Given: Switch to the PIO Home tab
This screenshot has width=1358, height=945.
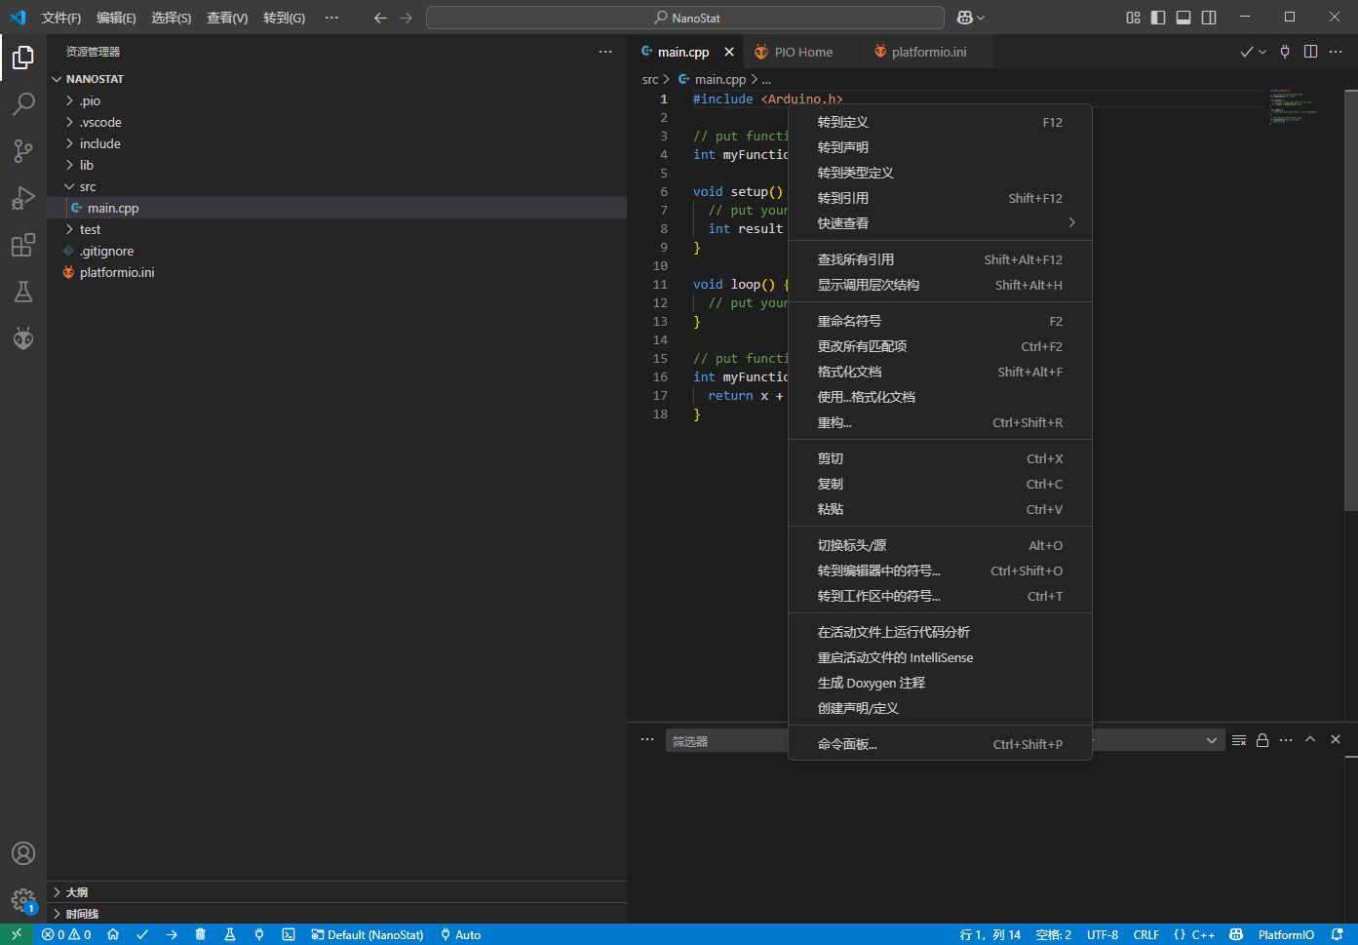Looking at the screenshot, I should pyautogui.click(x=803, y=52).
